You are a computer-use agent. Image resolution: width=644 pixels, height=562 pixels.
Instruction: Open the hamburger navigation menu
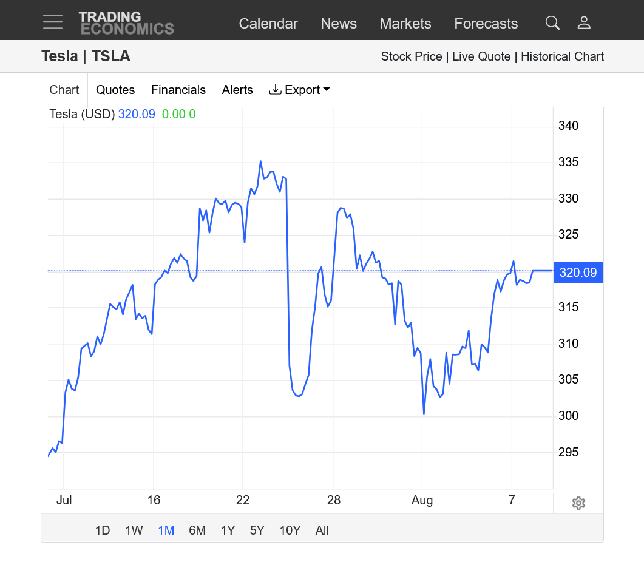[x=53, y=22]
